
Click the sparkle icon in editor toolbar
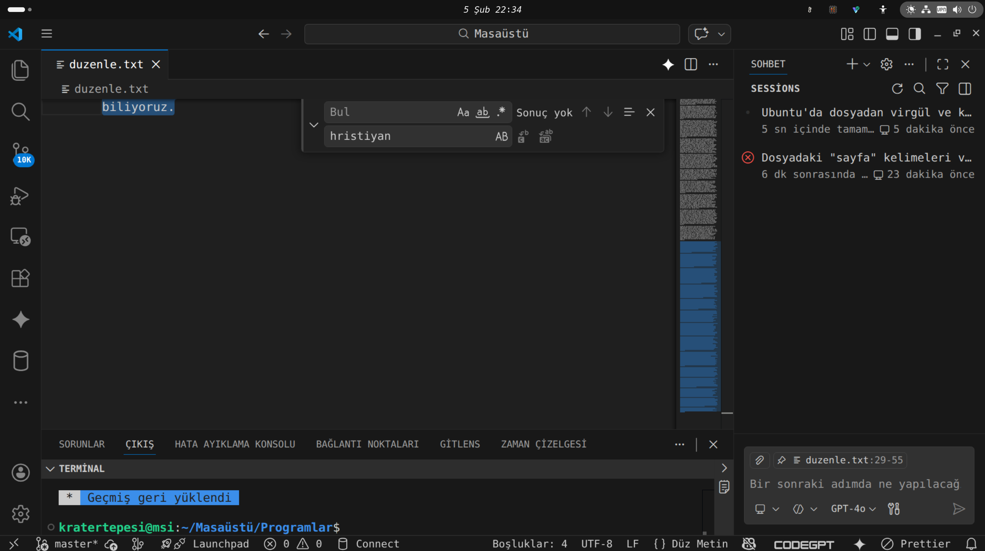[x=668, y=64]
